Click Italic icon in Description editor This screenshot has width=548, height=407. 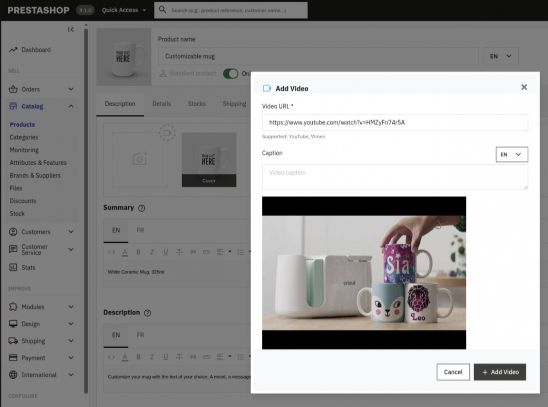point(152,357)
